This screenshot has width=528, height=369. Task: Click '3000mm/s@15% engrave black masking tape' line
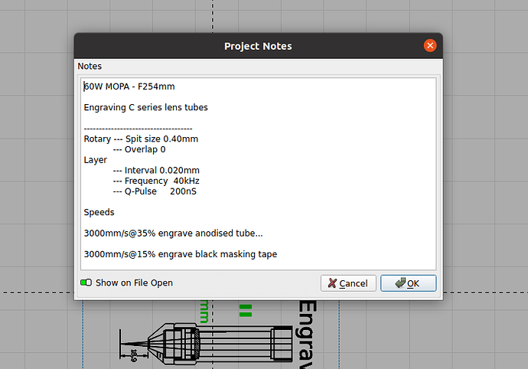tap(181, 254)
